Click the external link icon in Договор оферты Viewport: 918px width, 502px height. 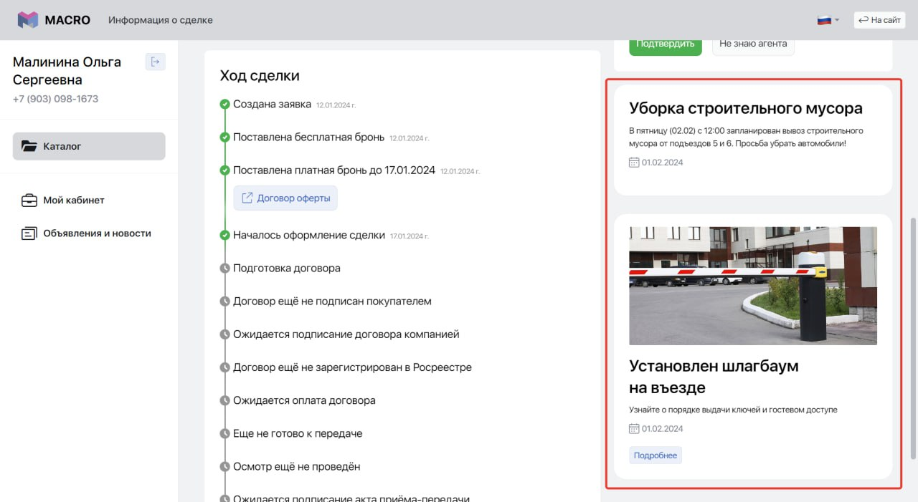click(247, 198)
